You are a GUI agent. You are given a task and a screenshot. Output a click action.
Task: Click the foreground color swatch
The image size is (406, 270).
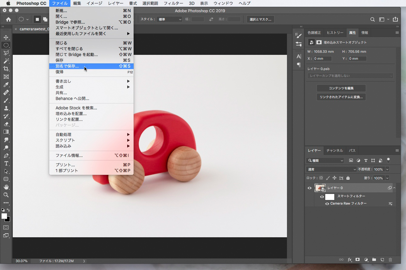point(4,216)
